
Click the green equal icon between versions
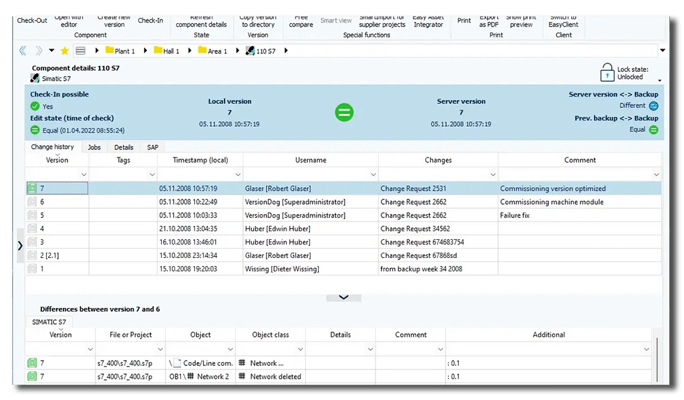344,112
